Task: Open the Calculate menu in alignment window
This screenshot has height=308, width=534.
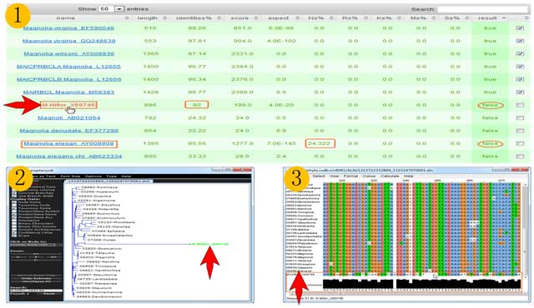Action: click(x=390, y=176)
